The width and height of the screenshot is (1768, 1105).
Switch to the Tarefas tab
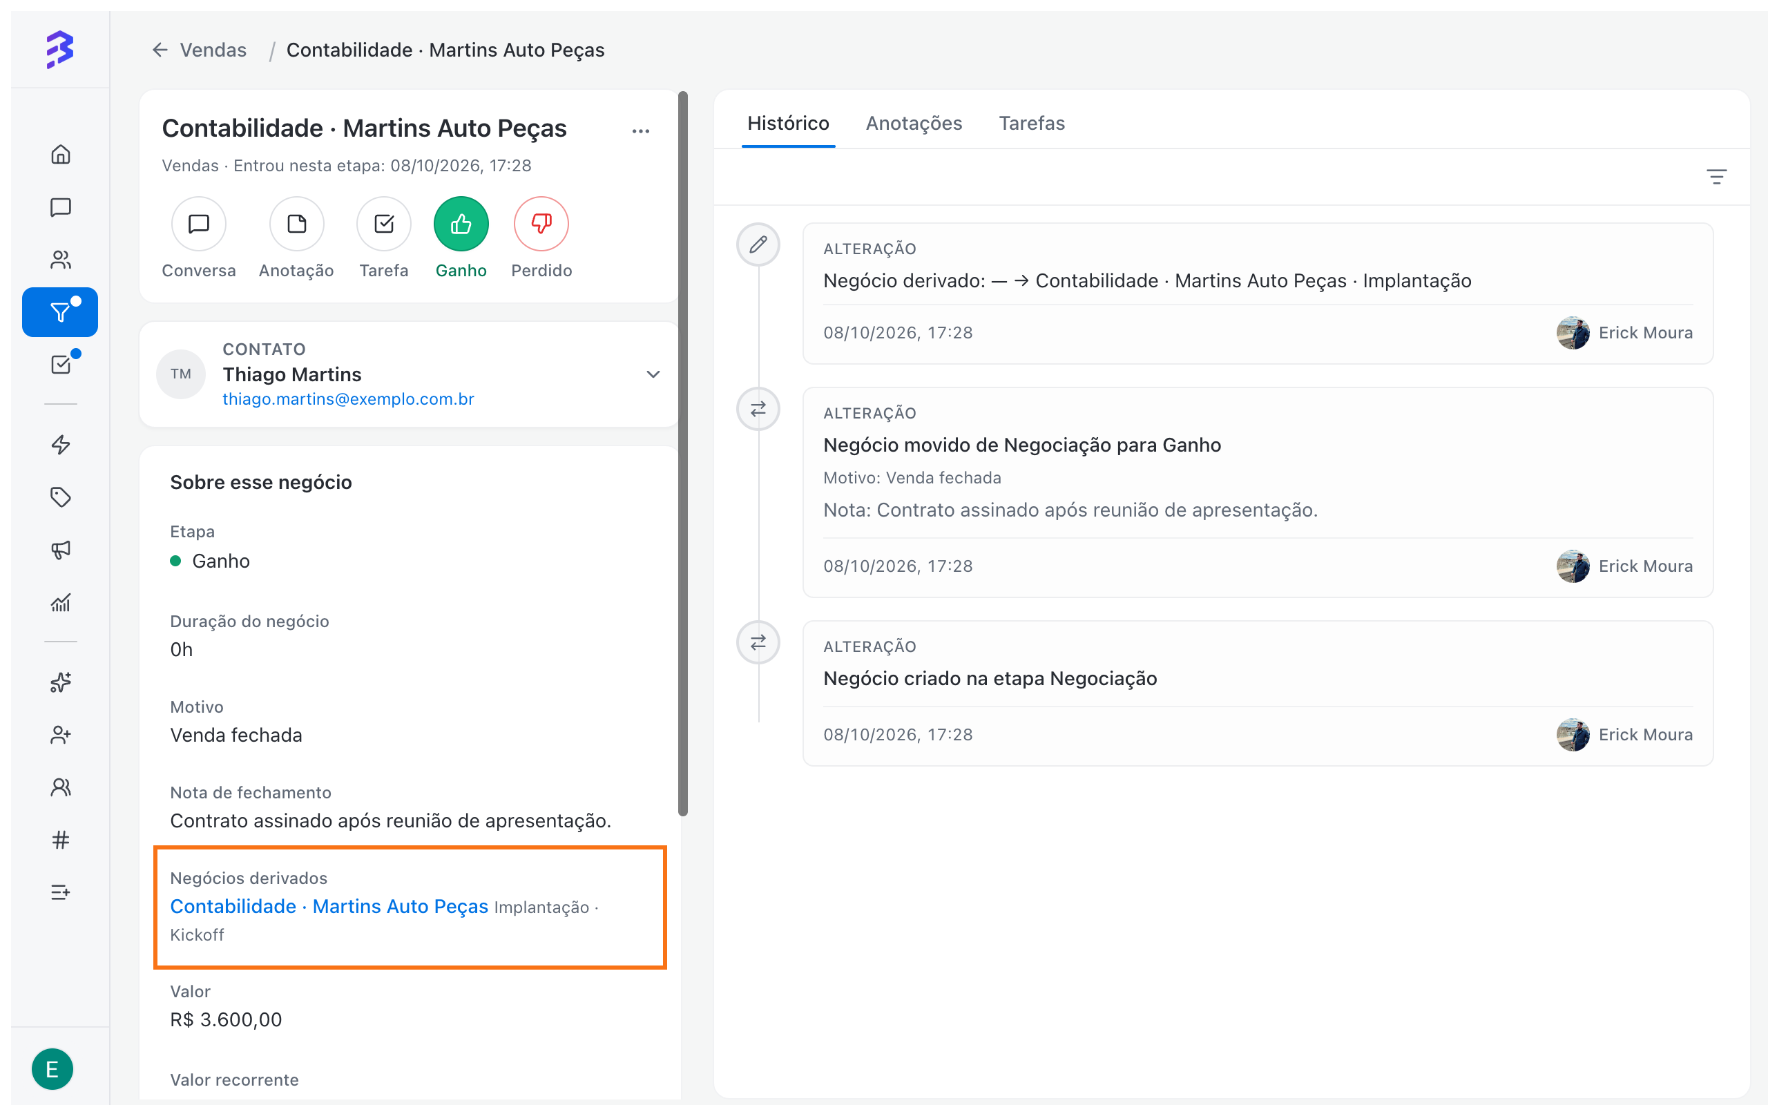[1032, 123]
